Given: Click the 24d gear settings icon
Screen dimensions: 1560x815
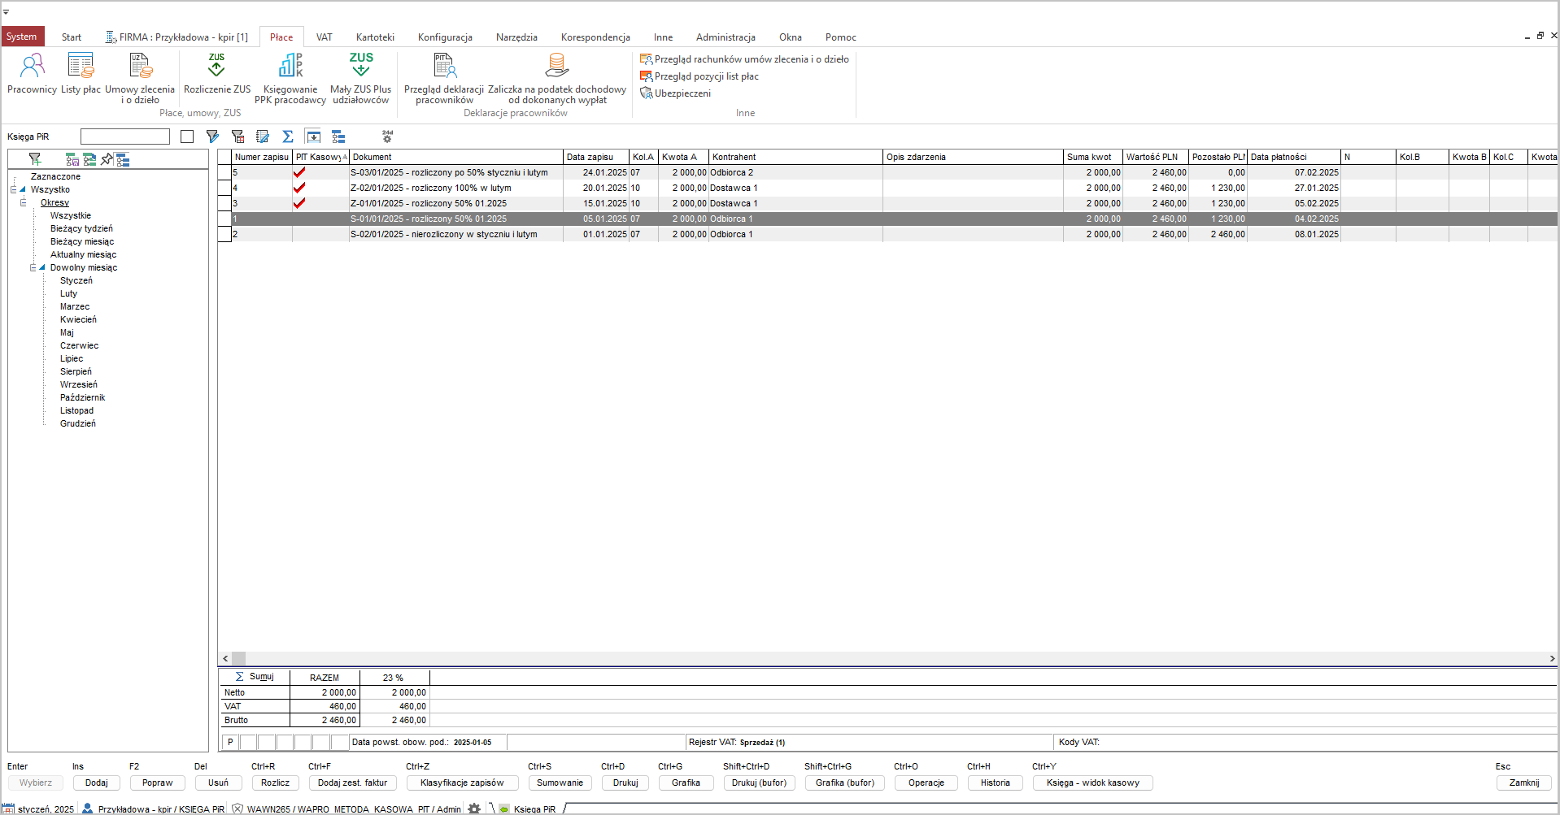Looking at the screenshot, I should point(387,137).
